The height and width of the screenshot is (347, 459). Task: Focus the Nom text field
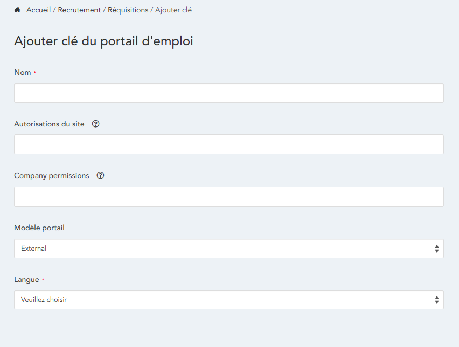pos(228,93)
